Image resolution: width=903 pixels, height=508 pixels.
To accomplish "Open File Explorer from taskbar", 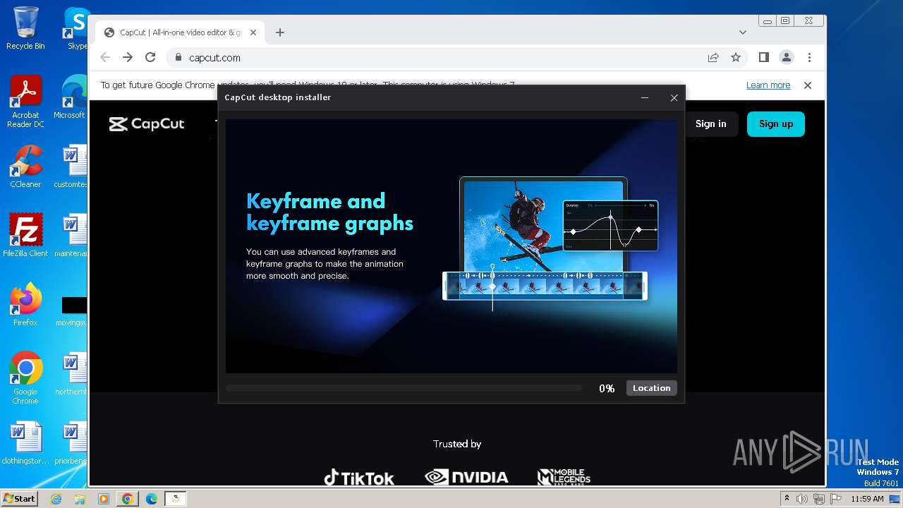I will click(80, 499).
